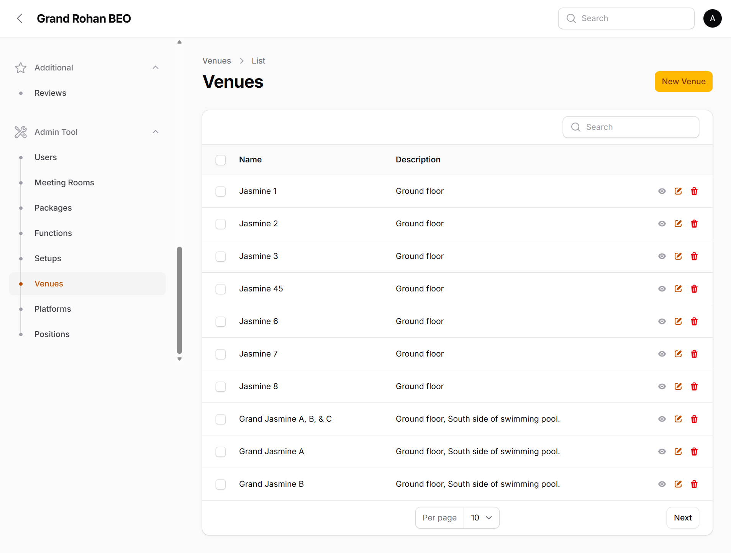Delete the Jasmine 1 venue
The image size is (731, 553).
[x=694, y=191]
